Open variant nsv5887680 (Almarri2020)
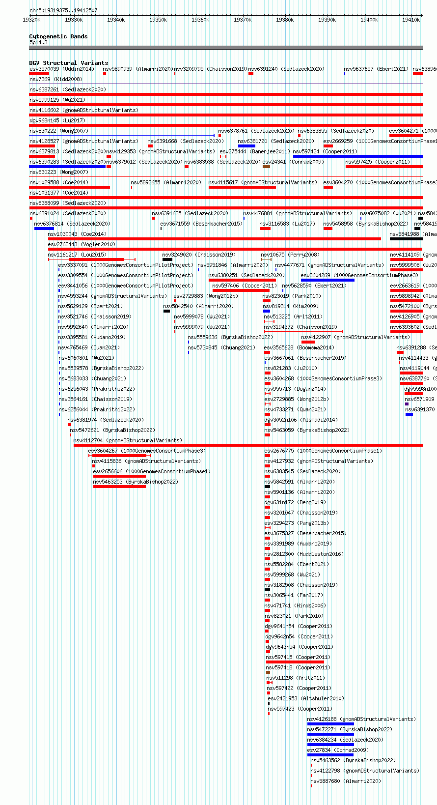 pyautogui.click(x=346, y=781)
